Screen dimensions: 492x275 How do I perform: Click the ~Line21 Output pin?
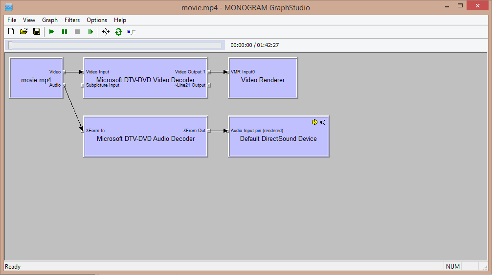(x=209, y=85)
